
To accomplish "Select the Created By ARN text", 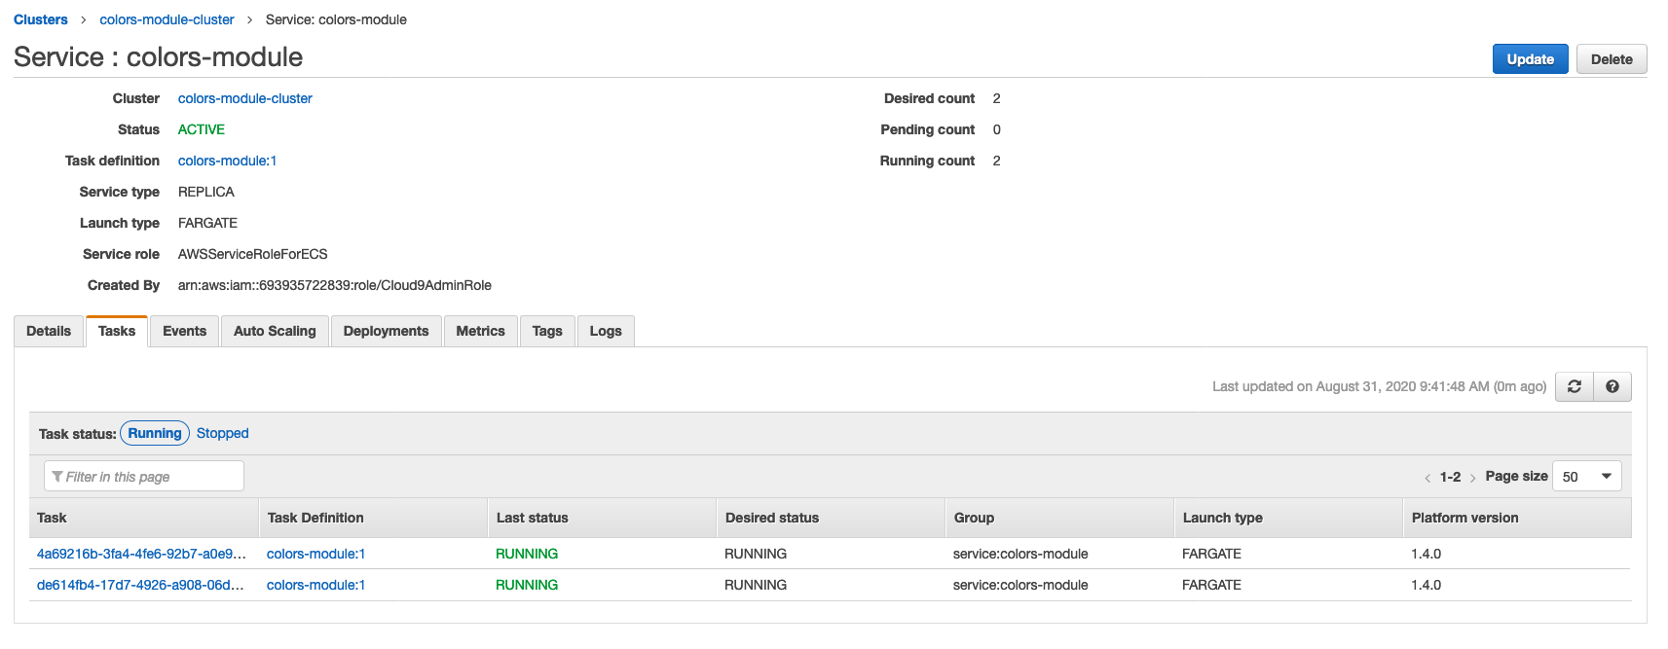I will point(335,285).
